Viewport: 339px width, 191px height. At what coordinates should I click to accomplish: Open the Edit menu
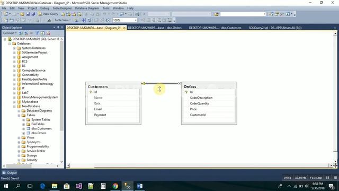point(12,8)
